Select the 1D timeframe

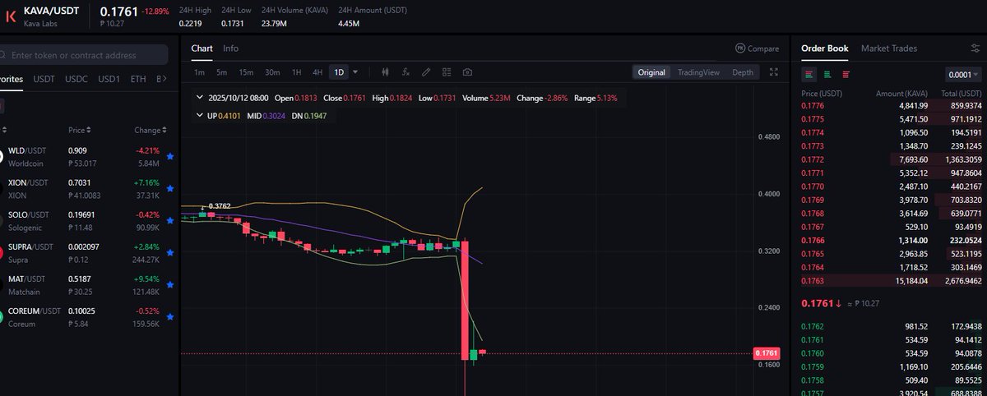pyautogui.click(x=338, y=72)
